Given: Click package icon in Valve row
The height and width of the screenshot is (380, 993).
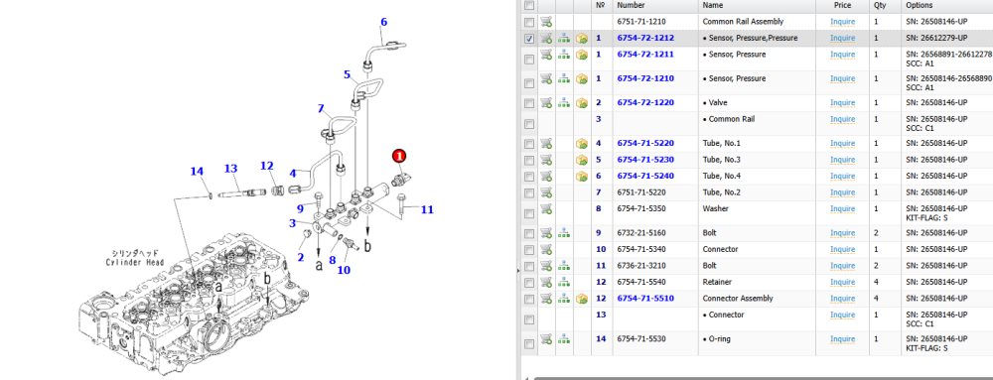Looking at the screenshot, I should point(581,102).
